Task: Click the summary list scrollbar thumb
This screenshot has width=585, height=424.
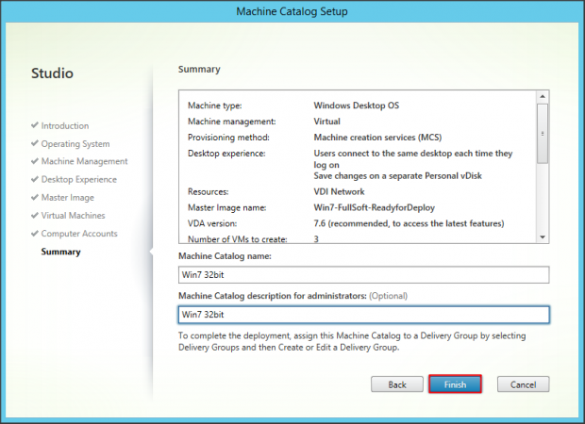Action: [x=543, y=133]
